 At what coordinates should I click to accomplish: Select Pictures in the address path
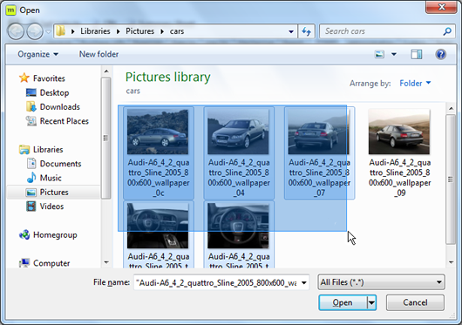[x=140, y=31]
